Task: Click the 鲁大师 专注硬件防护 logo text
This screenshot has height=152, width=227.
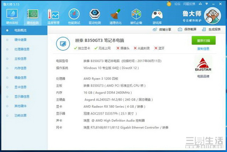Action: [x=192, y=16]
